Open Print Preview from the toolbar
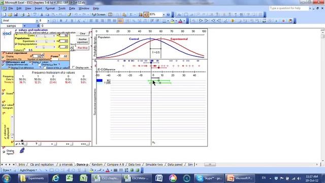The image size is (325, 183). (28, 15)
